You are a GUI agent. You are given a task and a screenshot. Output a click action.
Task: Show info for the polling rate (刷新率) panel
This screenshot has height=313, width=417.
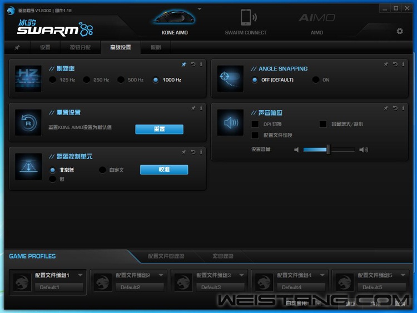[x=201, y=64]
